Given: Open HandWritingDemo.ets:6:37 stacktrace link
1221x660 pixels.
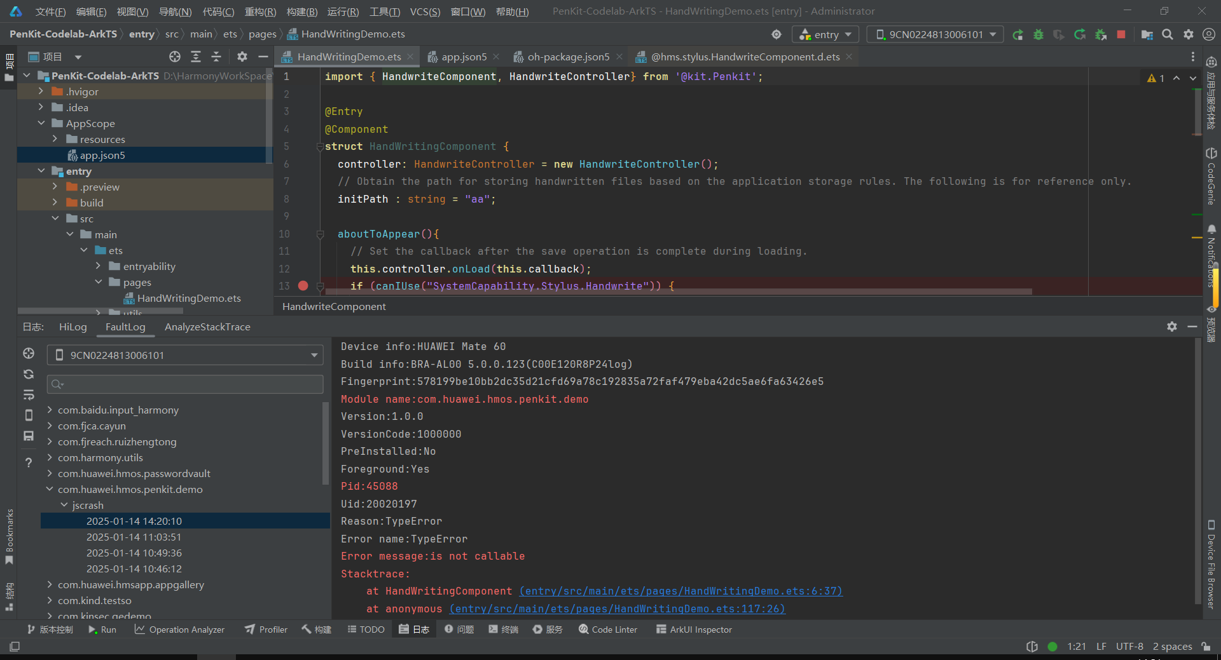Looking at the screenshot, I should pyautogui.click(x=680, y=591).
